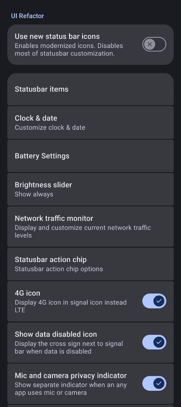181x407 pixels.
Task: Open Clock & date customization
Action: pyautogui.click(x=90, y=123)
